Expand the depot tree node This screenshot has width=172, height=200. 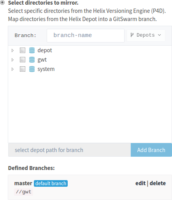point(12,50)
